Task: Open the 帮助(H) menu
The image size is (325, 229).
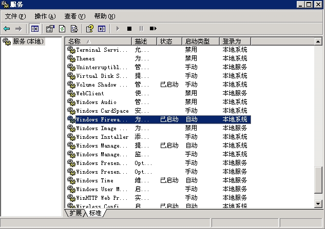Action: (105, 16)
